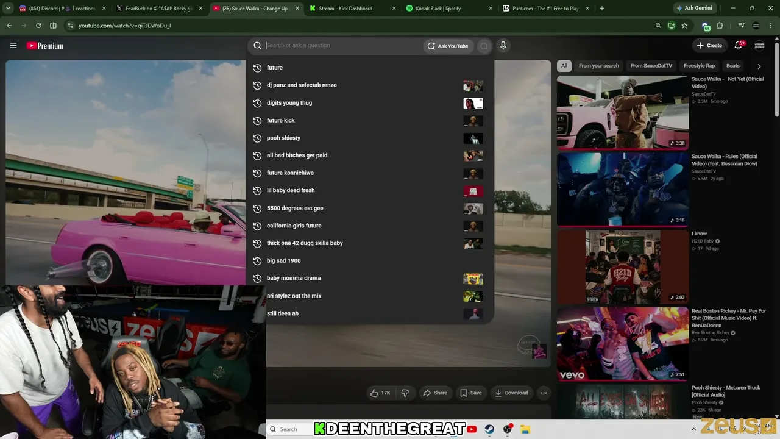This screenshot has height=439, width=780.
Task: Open Steam from the taskbar
Action: pos(489,429)
